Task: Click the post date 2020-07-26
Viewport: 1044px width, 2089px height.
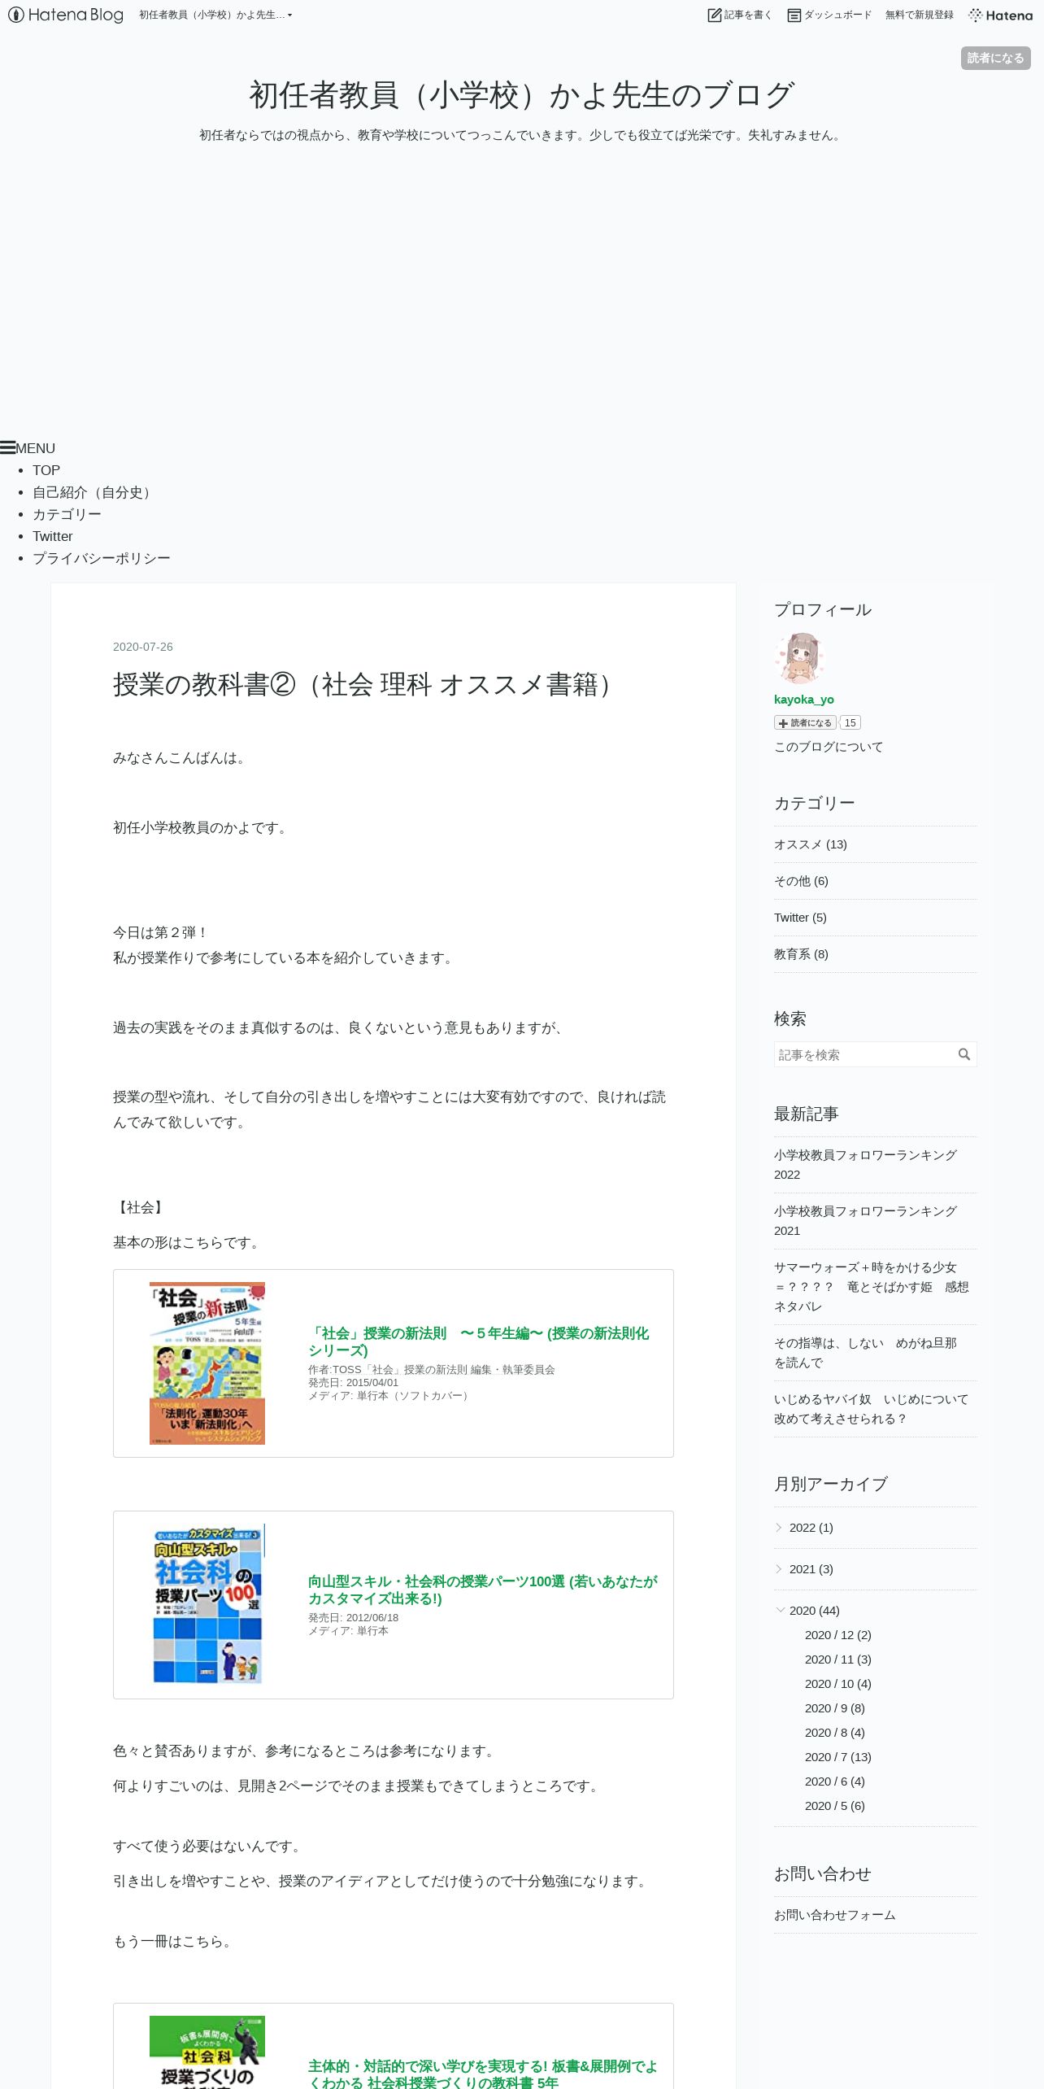Action: pos(142,647)
